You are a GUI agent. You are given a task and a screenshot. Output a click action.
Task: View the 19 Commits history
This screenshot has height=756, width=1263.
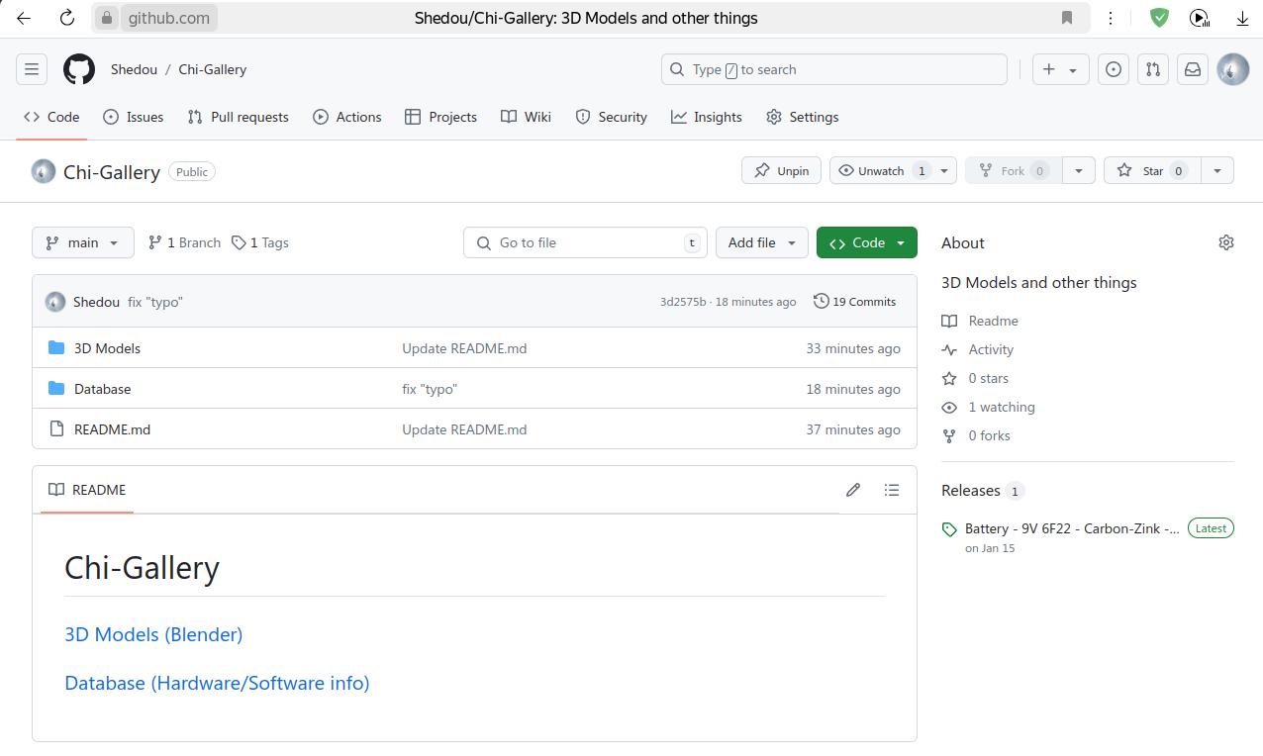pos(854,302)
